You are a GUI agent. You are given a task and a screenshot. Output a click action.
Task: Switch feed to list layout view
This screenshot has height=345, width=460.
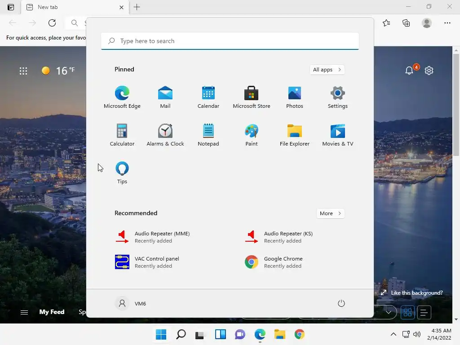click(x=424, y=312)
